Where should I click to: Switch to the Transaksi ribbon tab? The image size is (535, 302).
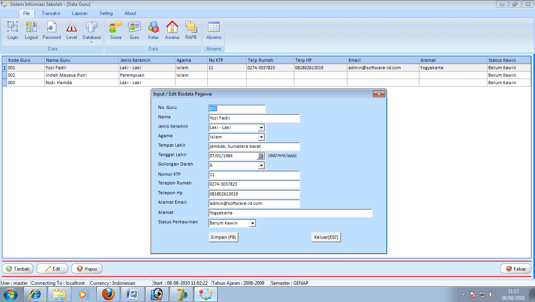pos(51,13)
